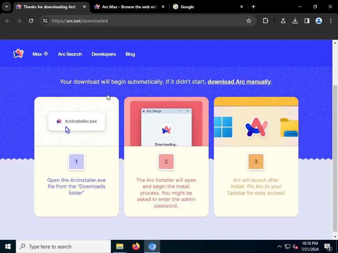Click Open the ArcInstaller.exe file text
The image size is (338, 253).
tap(76, 186)
